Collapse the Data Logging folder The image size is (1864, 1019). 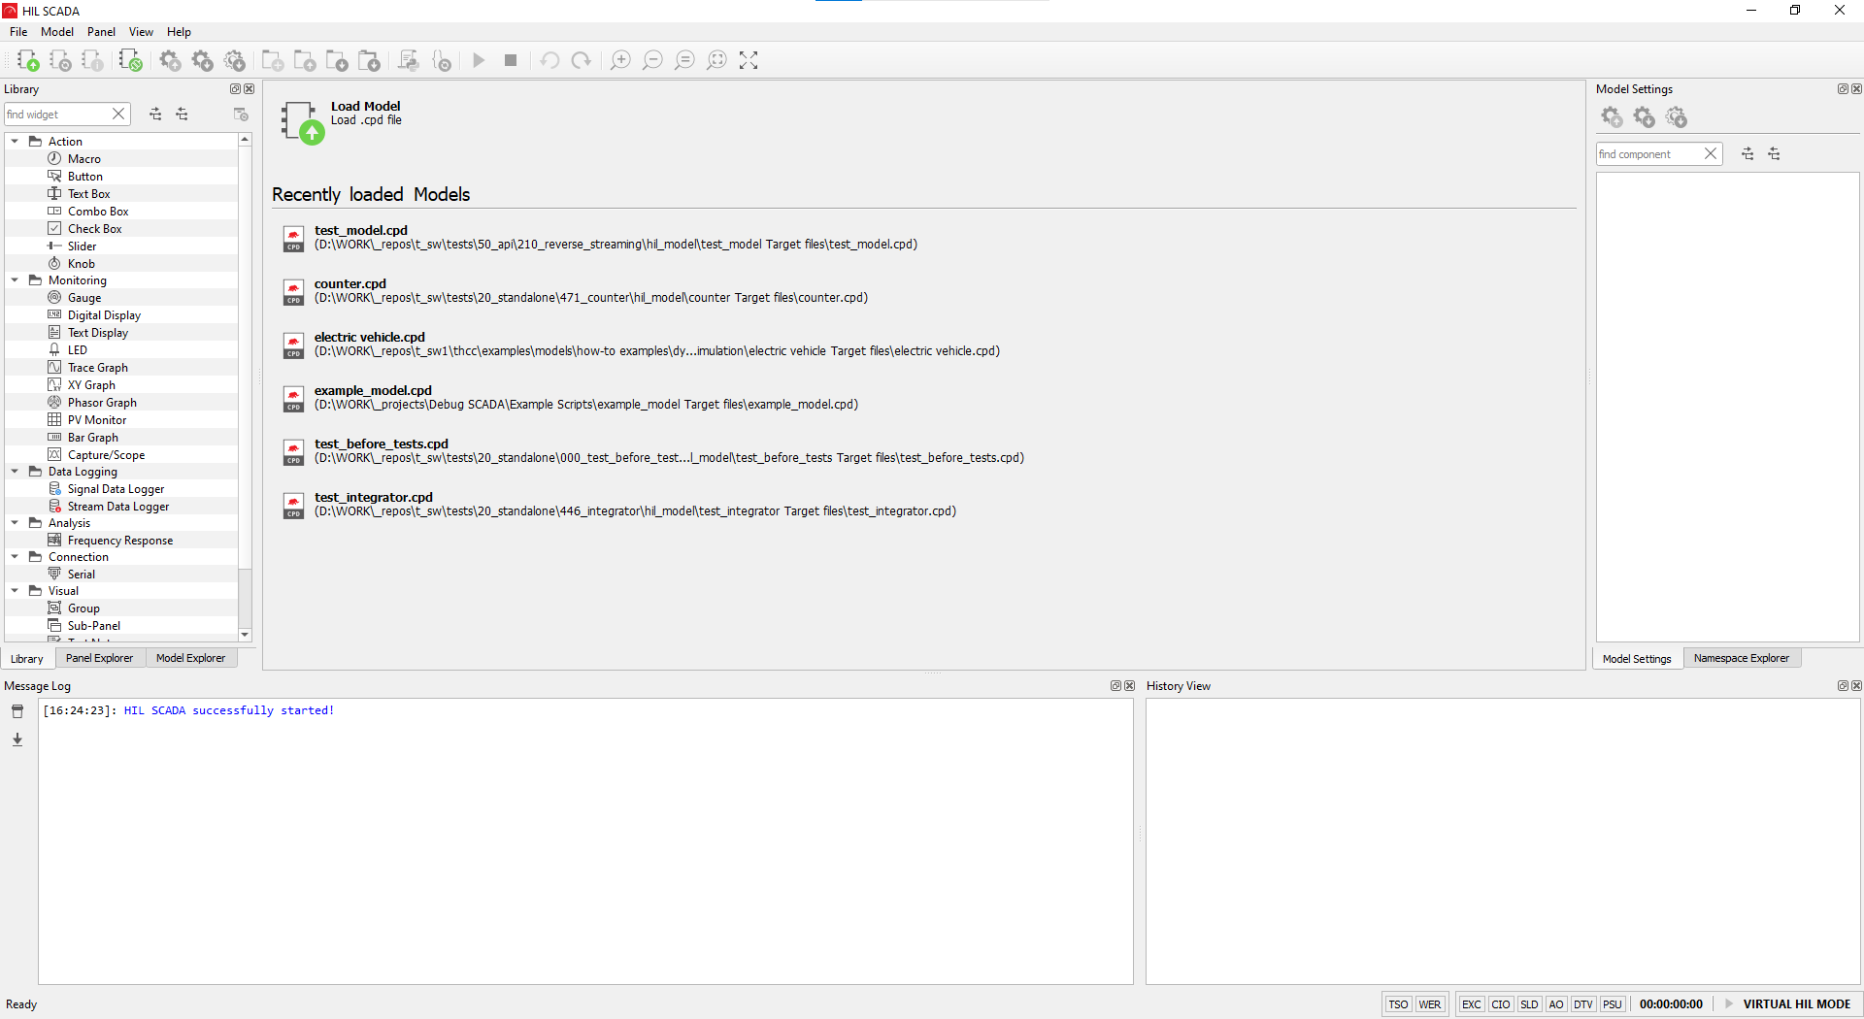15,472
